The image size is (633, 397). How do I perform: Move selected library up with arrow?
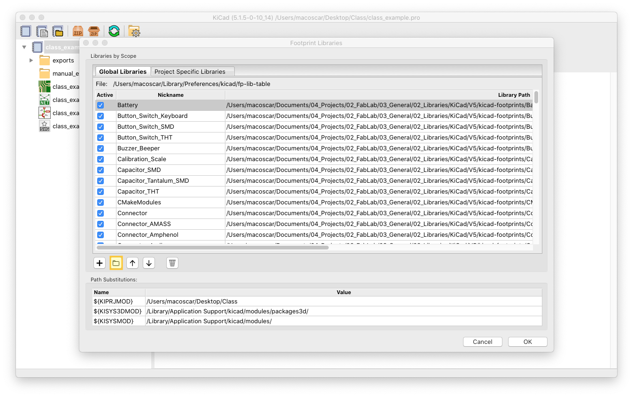pyautogui.click(x=132, y=263)
